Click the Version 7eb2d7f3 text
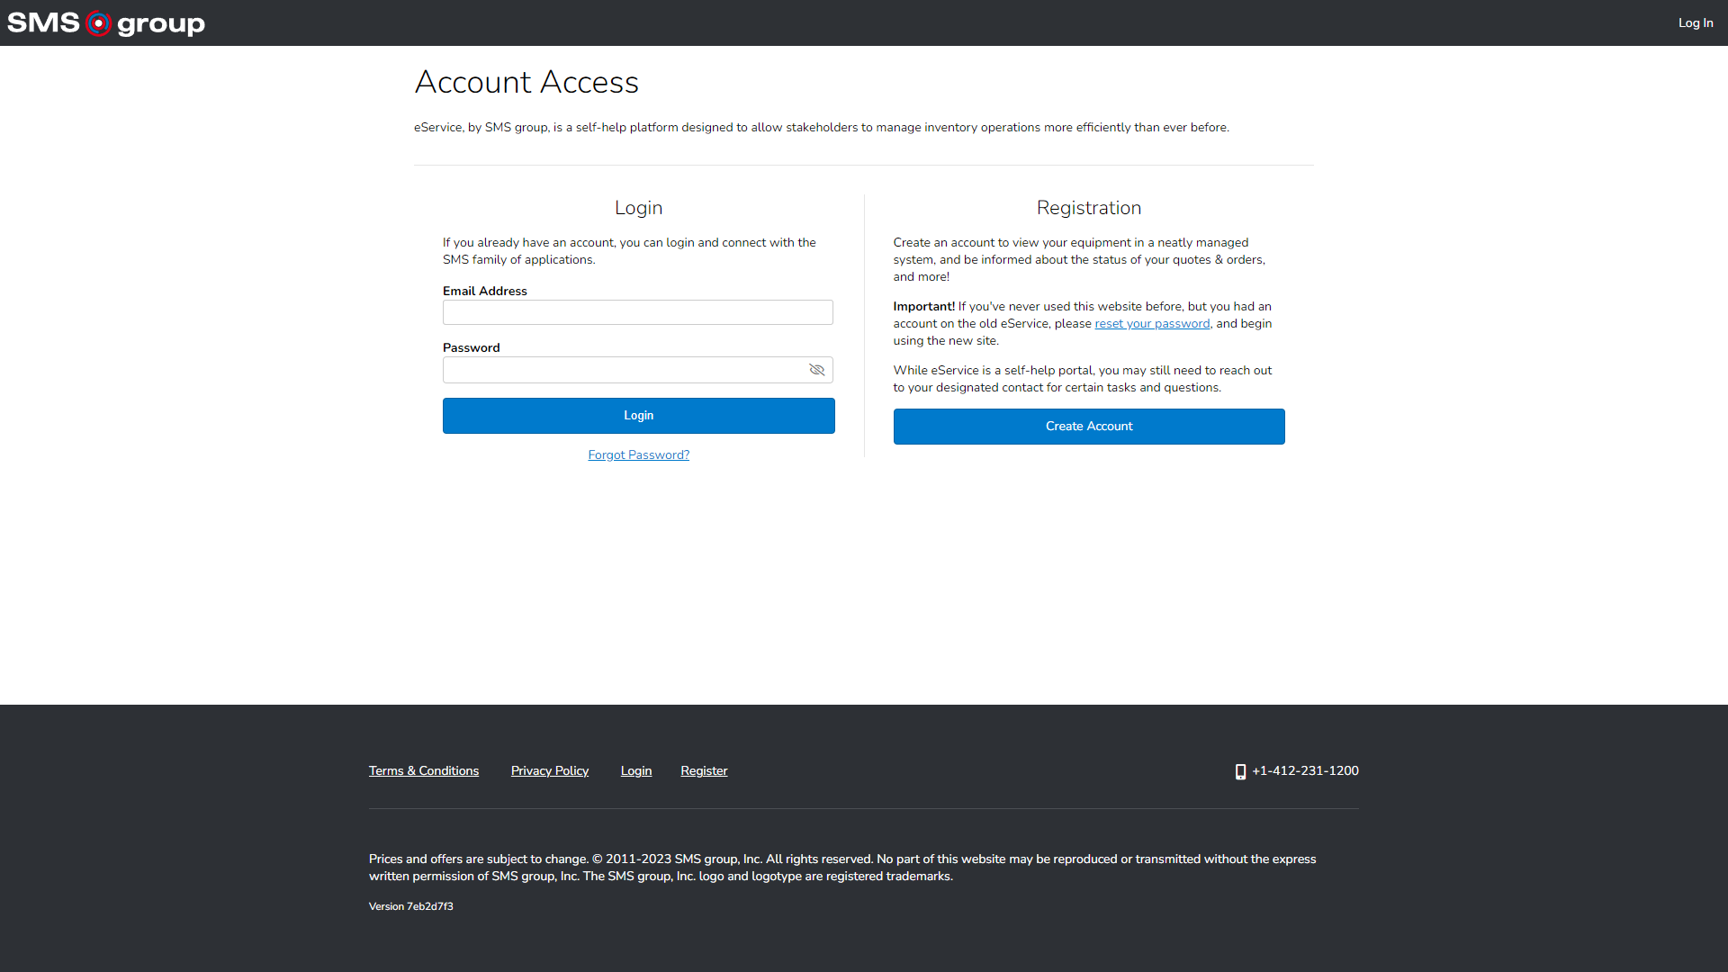Image resolution: width=1728 pixels, height=972 pixels. pos(410,906)
